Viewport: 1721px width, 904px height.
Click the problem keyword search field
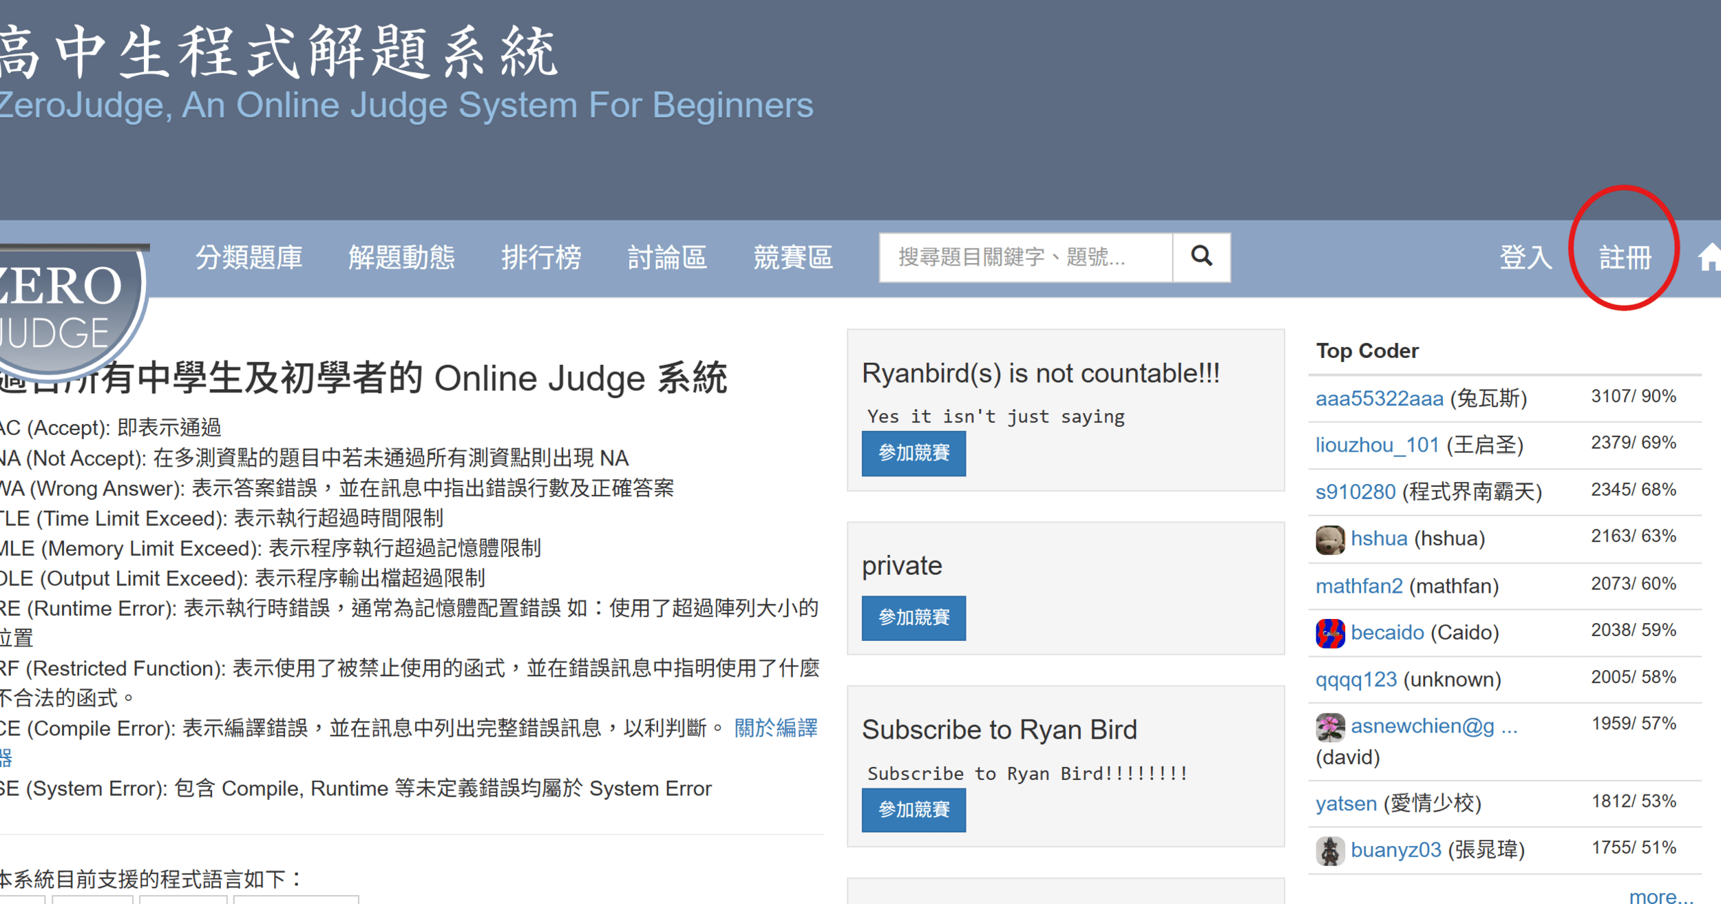(x=1025, y=257)
